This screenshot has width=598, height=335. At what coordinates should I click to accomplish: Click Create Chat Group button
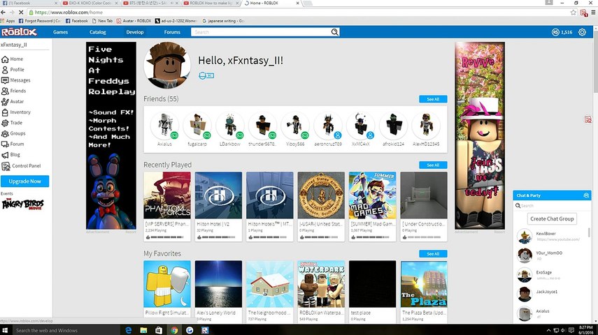[x=552, y=219]
